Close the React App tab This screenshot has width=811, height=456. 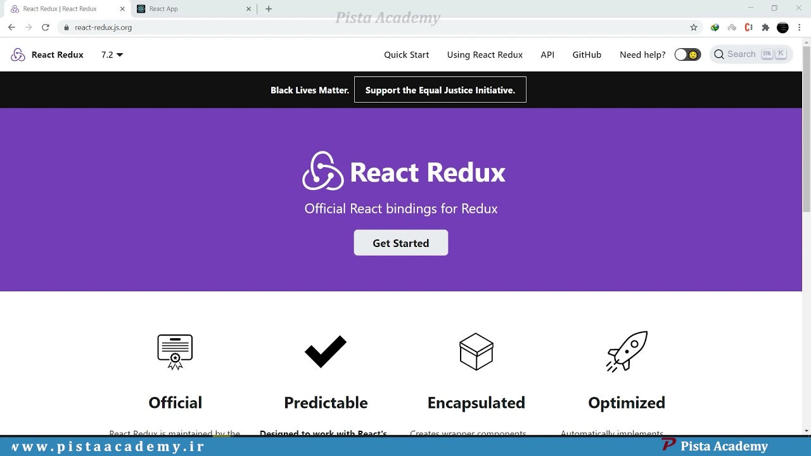249,9
